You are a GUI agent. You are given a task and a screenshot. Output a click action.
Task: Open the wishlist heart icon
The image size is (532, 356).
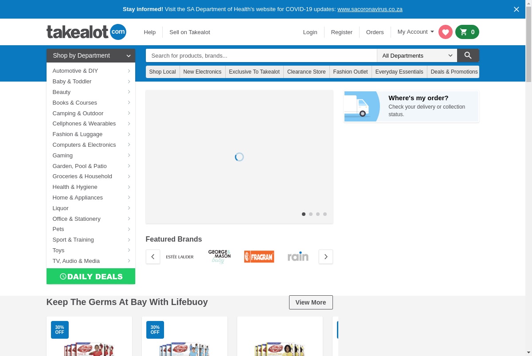pos(446,32)
